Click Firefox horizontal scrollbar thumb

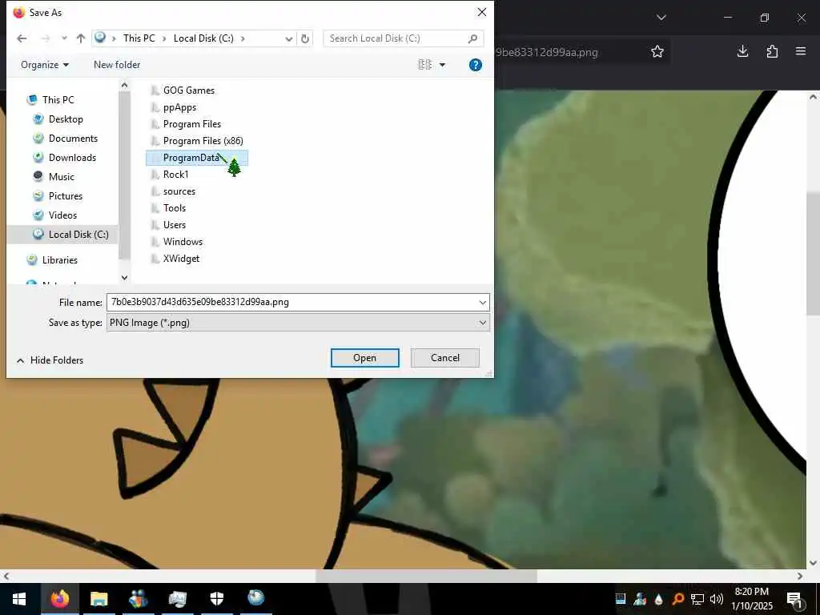pyautogui.click(x=426, y=576)
